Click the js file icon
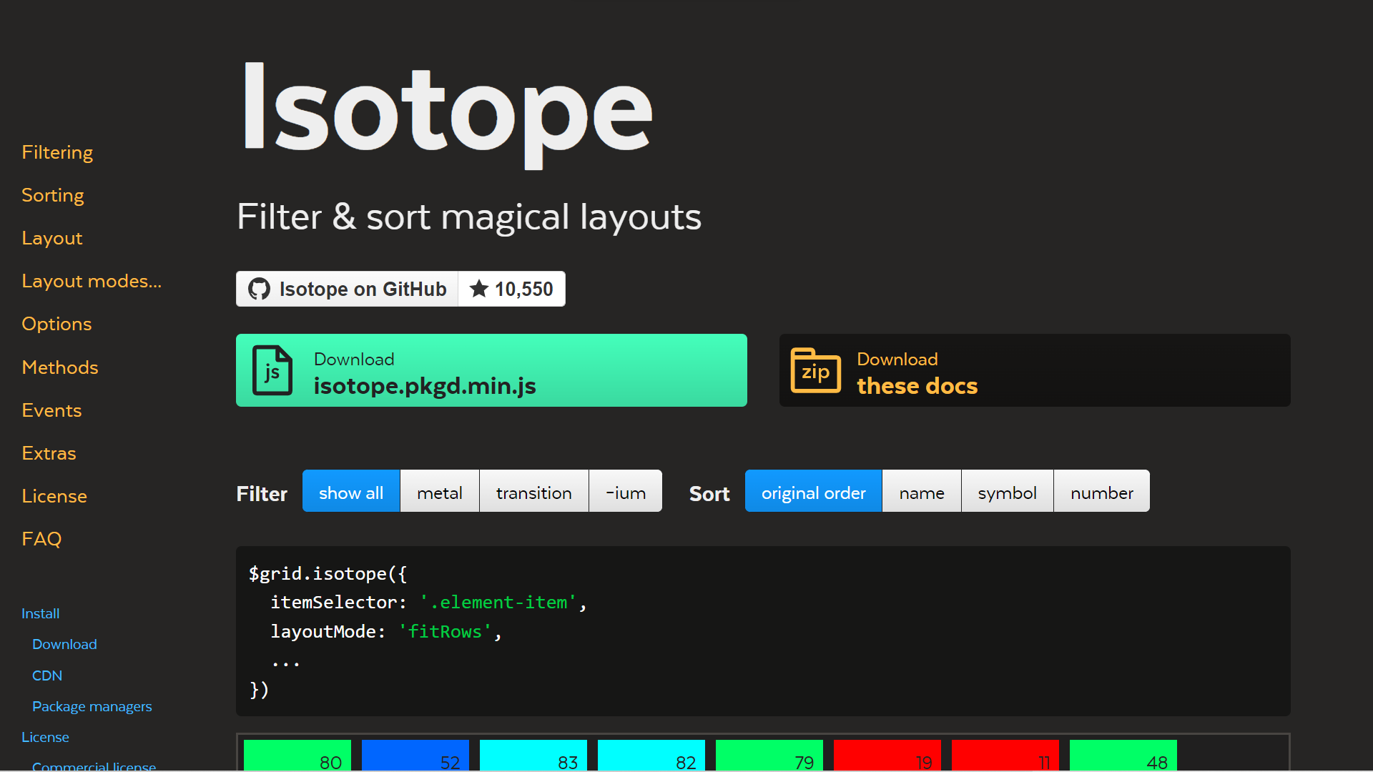The image size is (1373, 772). 272,370
